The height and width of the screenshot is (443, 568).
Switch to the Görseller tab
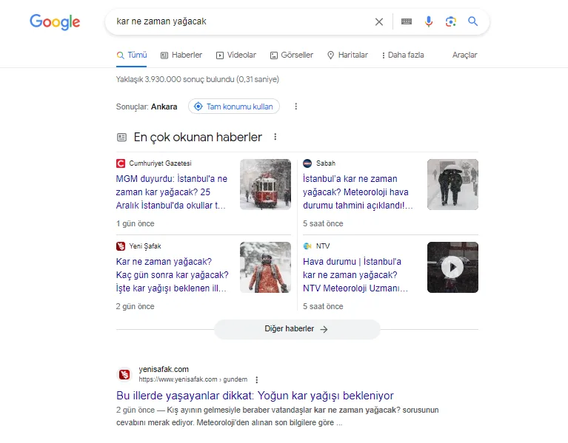pyautogui.click(x=292, y=55)
